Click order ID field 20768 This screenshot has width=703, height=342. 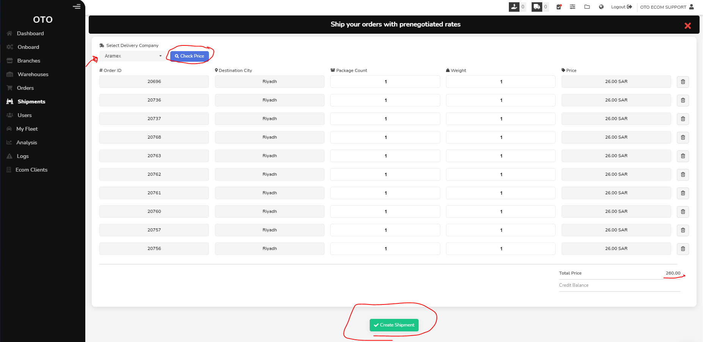coord(154,137)
